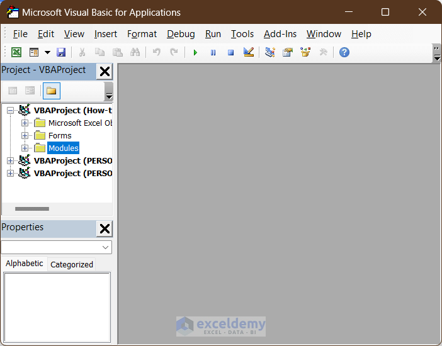Open the Window menu
The width and height of the screenshot is (442, 346).
324,34
